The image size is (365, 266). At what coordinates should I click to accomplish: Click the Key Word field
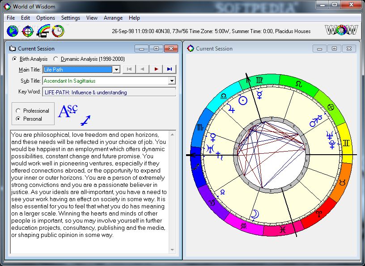click(x=109, y=93)
